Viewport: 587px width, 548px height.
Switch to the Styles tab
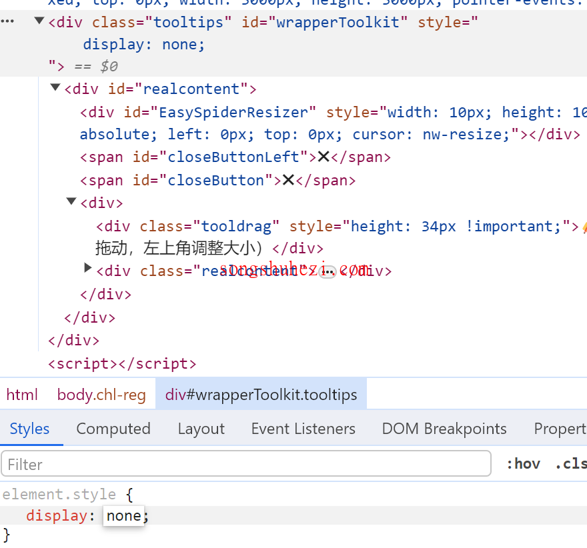point(29,429)
